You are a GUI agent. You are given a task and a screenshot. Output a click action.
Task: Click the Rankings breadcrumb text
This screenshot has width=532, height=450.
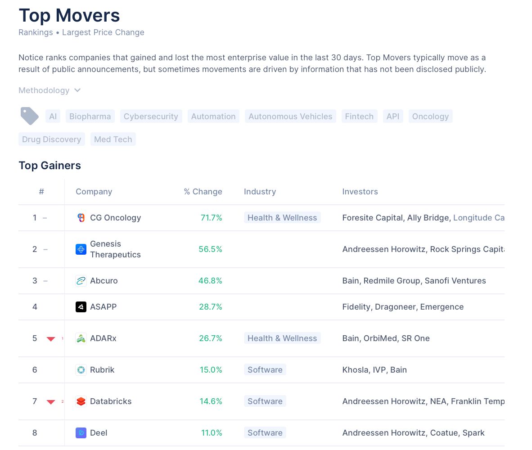pyautogui.click(x=36, y=32)
